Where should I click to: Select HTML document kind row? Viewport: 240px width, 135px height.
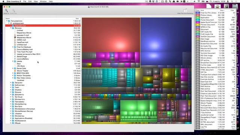coord(216,70)
